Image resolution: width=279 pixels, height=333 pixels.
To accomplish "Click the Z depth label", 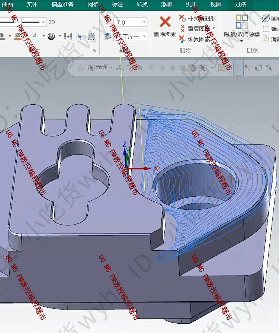I will tap(108, 22).
